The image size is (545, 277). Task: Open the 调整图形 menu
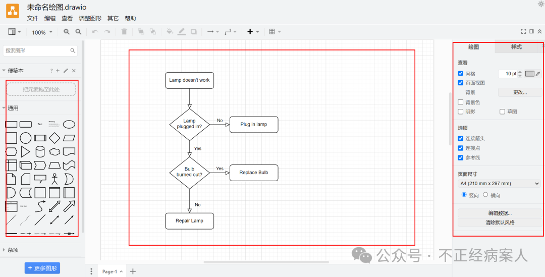tap(90, 18)
